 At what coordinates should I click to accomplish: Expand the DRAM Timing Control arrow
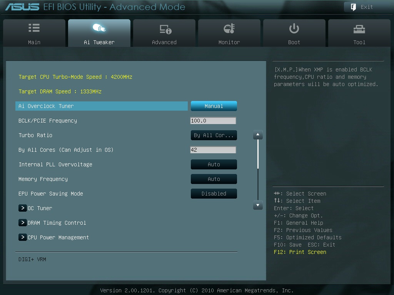(x=22, y=222)
